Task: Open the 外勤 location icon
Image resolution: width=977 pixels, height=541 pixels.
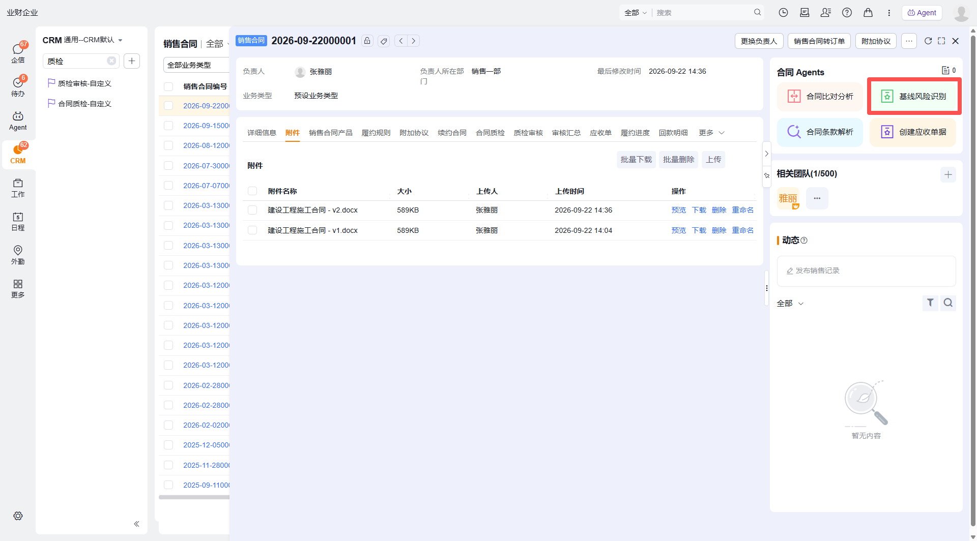Action: pyautogui.click(x=18, y=255)
